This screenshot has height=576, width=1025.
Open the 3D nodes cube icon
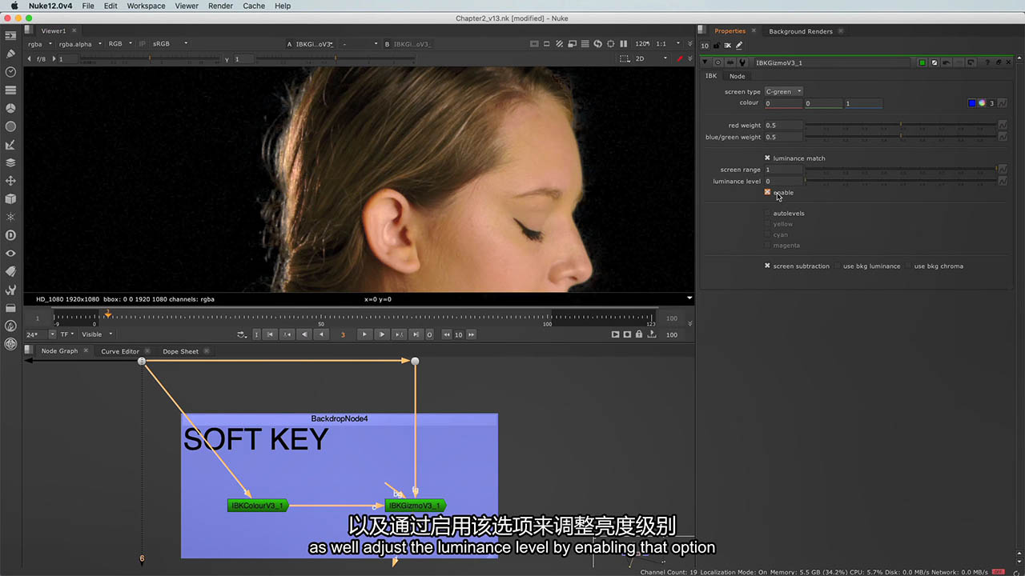tap(11, 199)
